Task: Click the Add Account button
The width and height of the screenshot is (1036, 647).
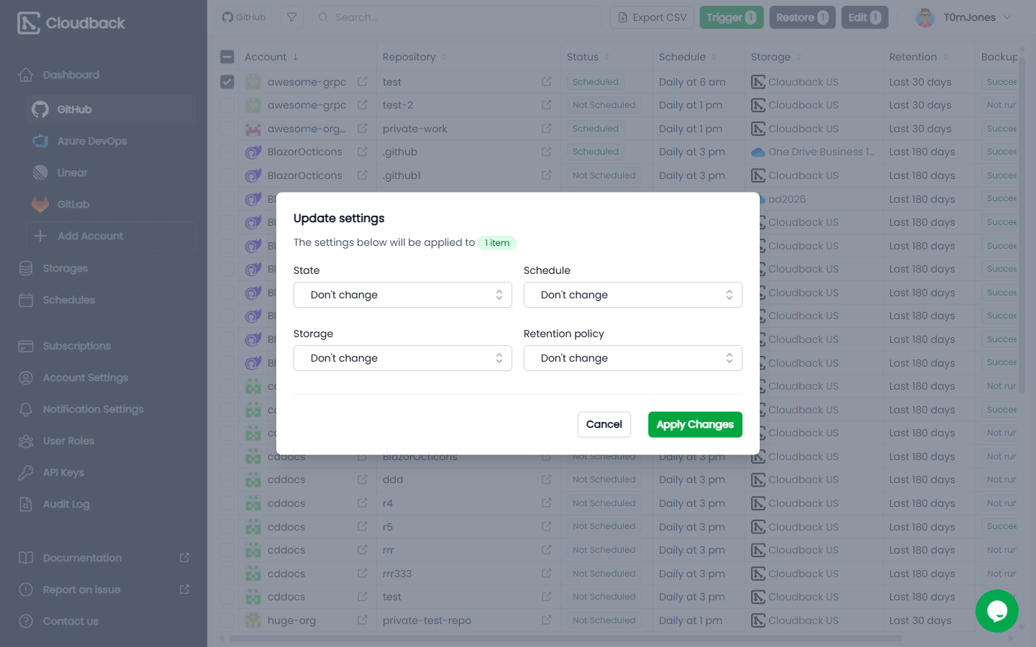Action: (x=111, y=236)
